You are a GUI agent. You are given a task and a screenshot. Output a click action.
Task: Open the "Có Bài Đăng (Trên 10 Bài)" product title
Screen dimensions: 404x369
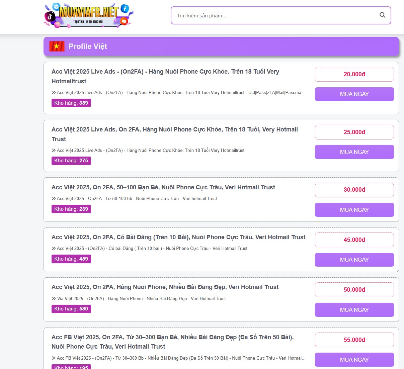(x=178, y=237)
